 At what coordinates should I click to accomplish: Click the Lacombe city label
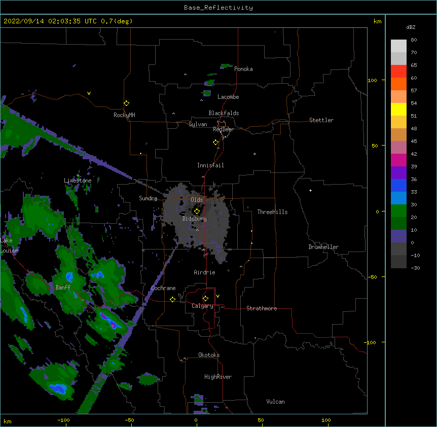tap(228, 97)
